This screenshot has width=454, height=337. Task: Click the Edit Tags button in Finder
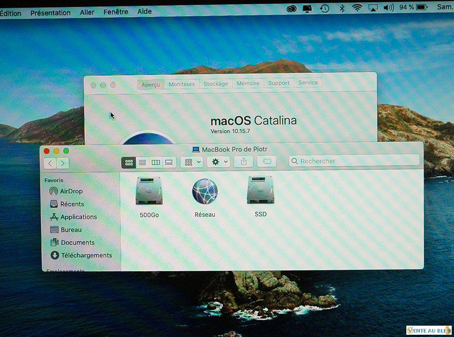click(266, 161)
